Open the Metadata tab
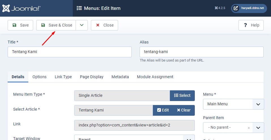Screen dimensions: 271x140 [x=120, y=77]
